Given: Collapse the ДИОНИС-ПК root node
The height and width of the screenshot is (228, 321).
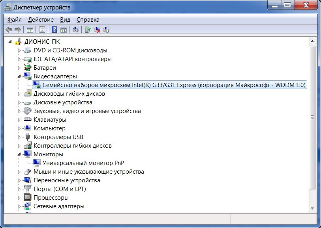Looking at the screenshot, I should 10,42.
